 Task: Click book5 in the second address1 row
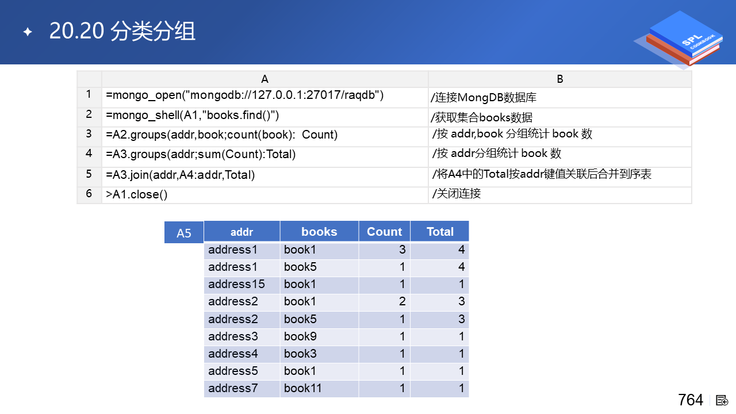[x=319, y=267]
